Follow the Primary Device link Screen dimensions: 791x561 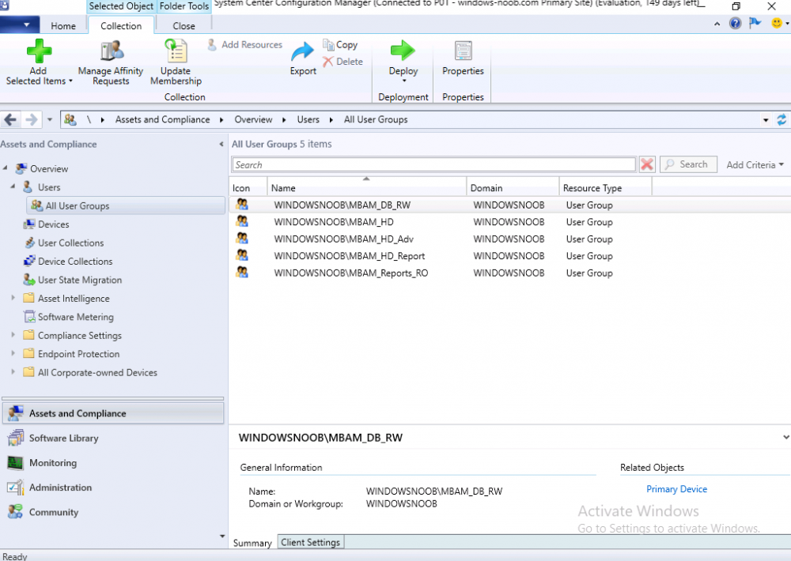[676, 489]
